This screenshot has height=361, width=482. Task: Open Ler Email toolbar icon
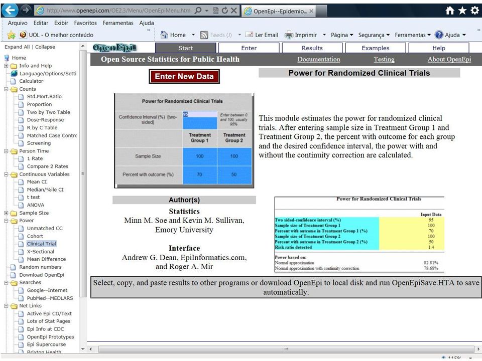[249, 35]
